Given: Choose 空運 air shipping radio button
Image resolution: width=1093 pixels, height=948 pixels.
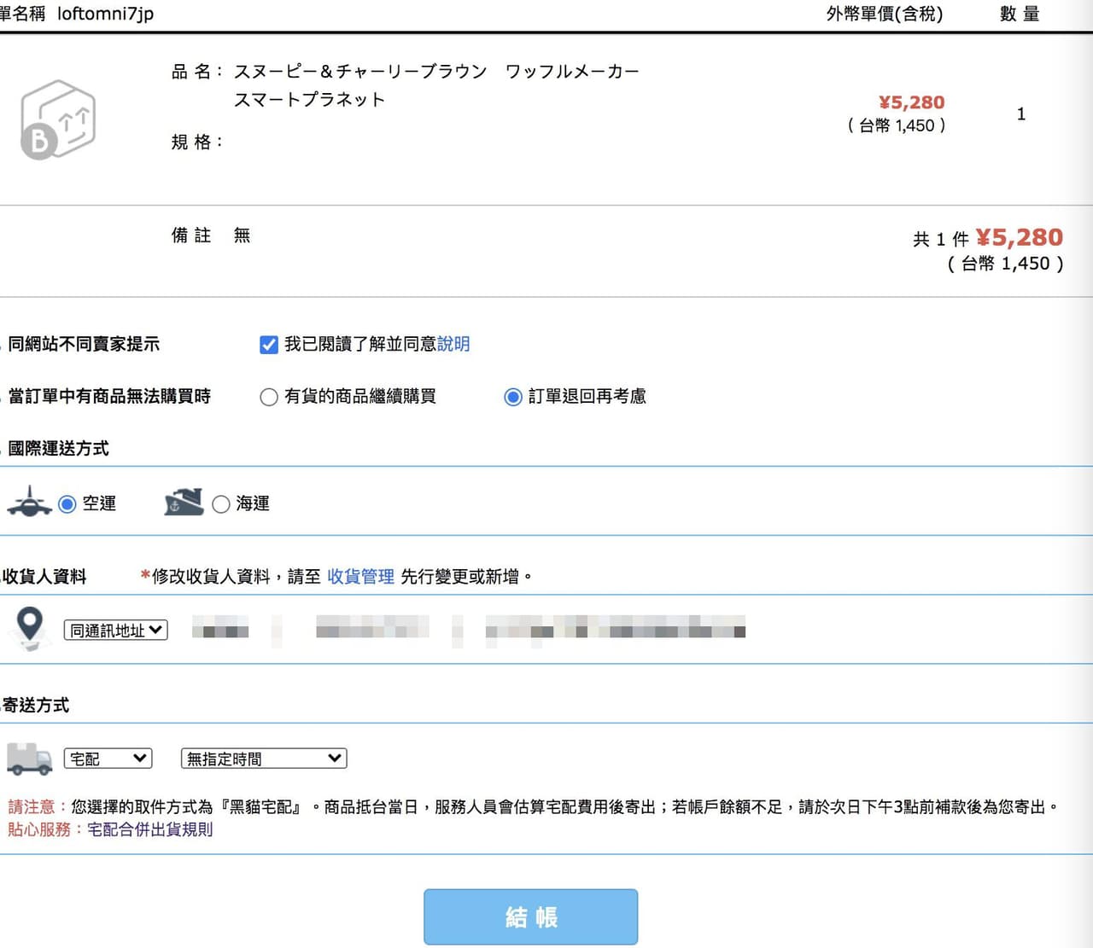Looking at the screenshot, I should (x=67, y=504).
